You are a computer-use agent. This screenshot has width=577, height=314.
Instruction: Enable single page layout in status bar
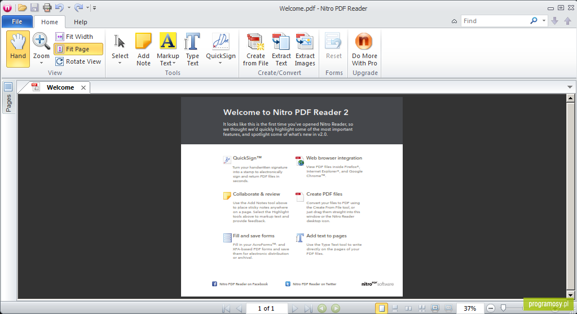click(x=382, y=308)
